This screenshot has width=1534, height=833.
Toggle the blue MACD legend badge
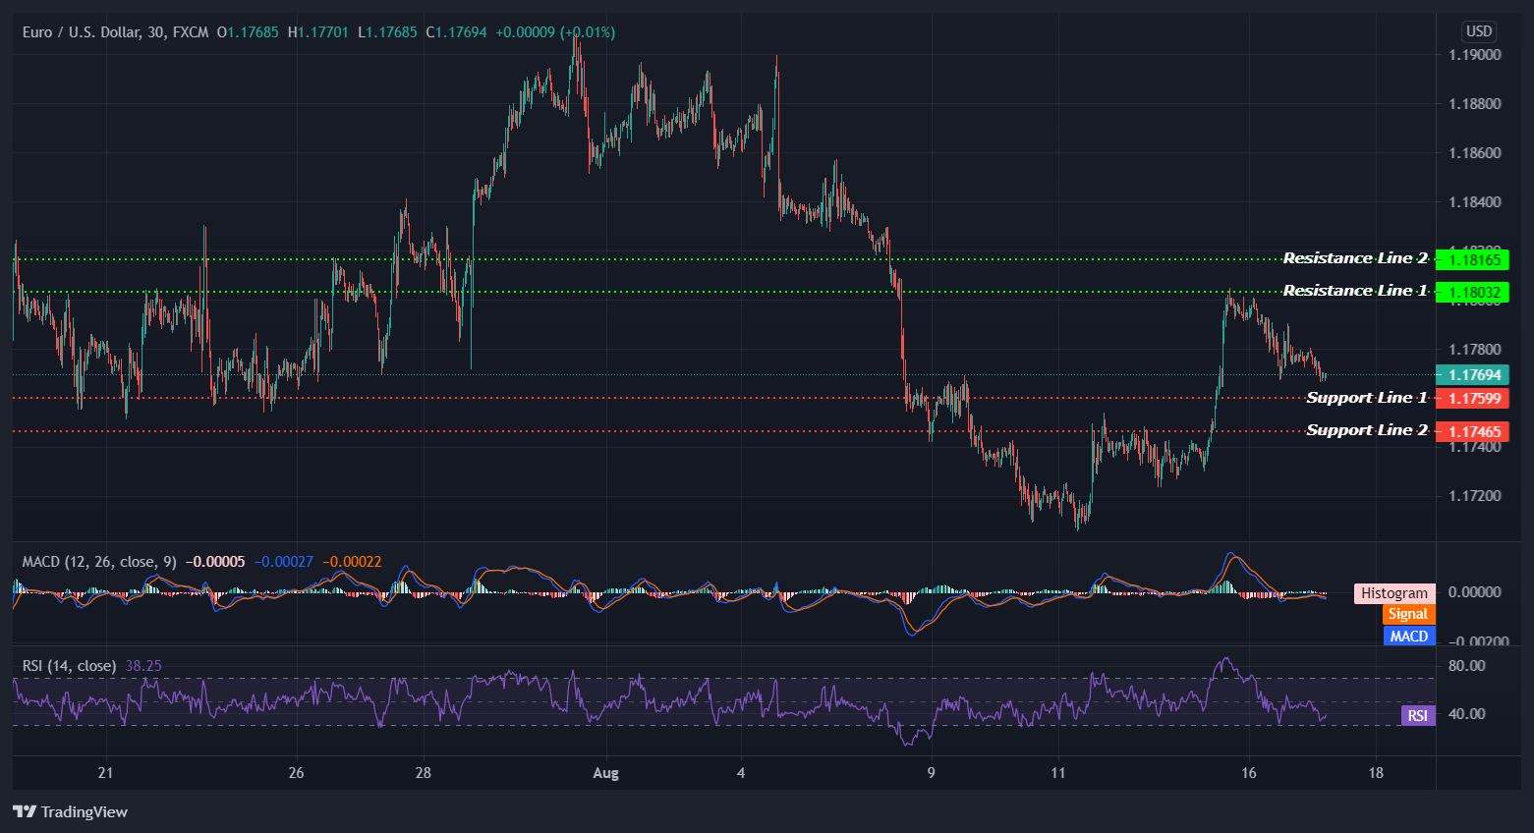point(1408,637)
